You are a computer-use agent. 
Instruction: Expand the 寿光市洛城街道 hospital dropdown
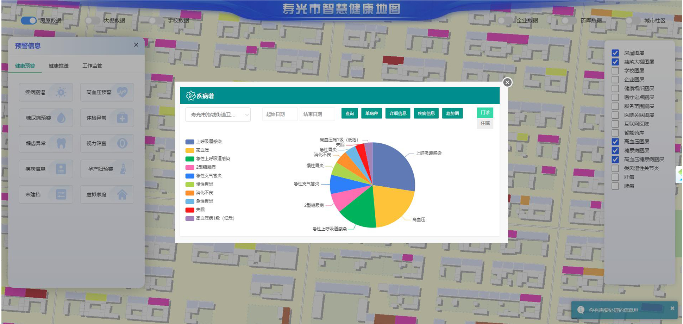(218, 114)
